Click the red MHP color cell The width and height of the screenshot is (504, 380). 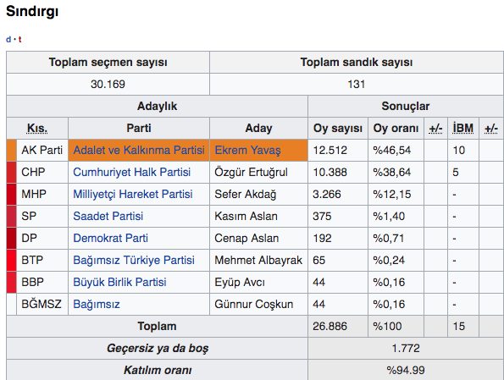(11, 194)
